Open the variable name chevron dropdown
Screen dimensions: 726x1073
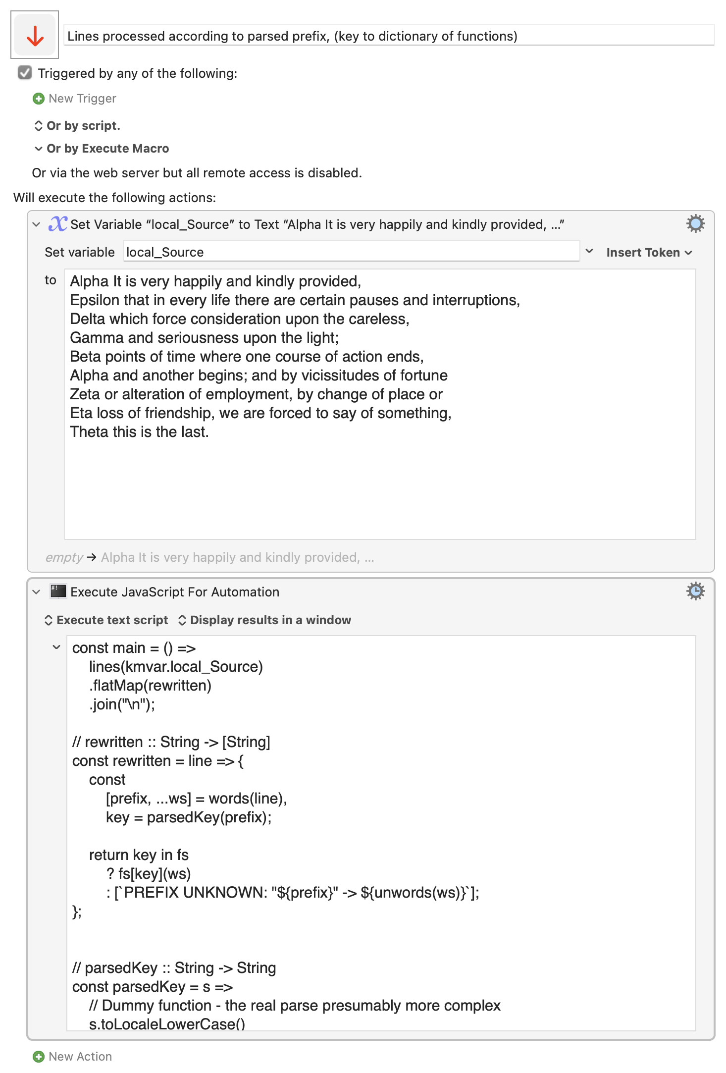tap(589, 251)
